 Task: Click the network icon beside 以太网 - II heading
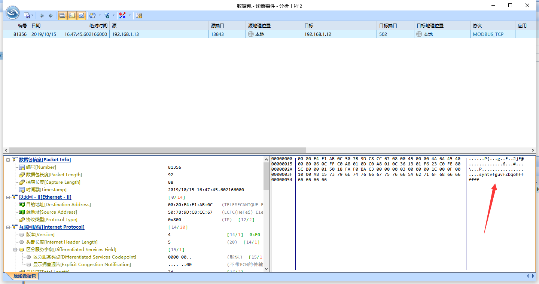click(x=15, y=197)
